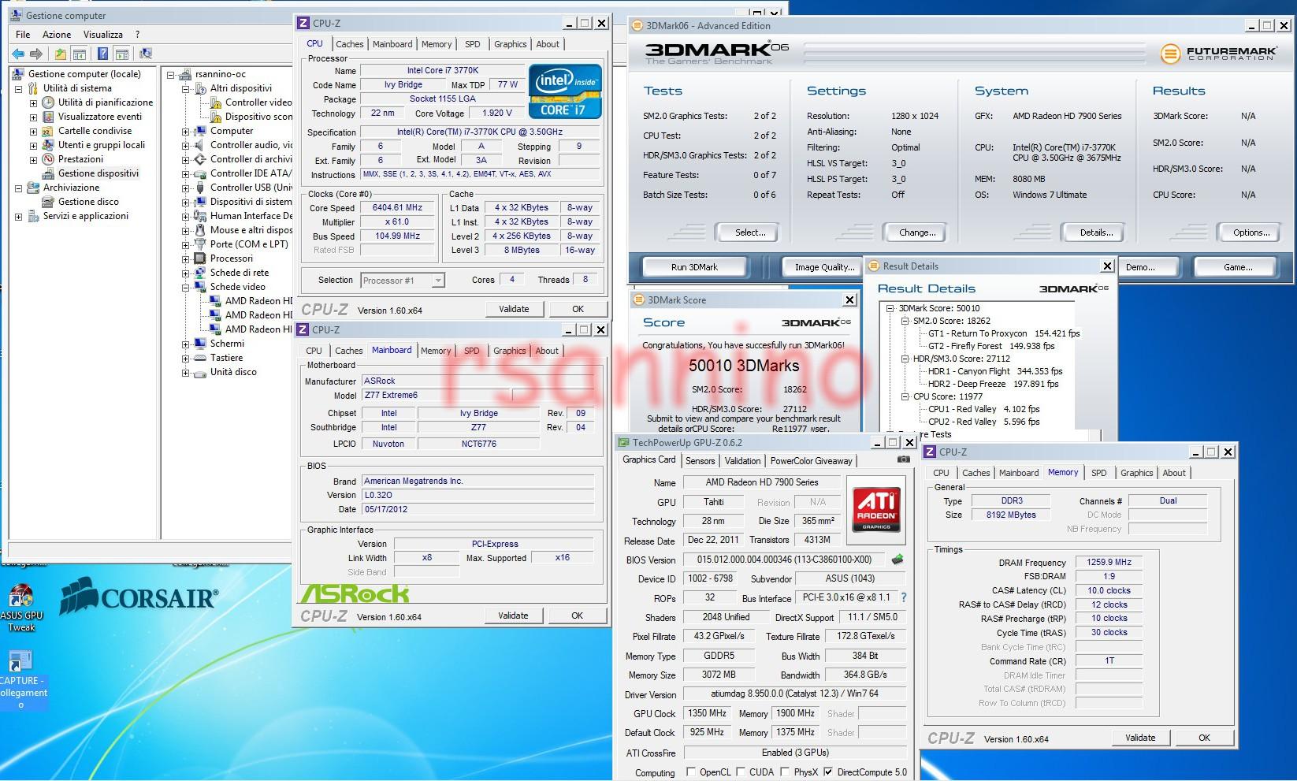Switch to Caches tab in top CPU-Z window
This screenshot has height=781, width=1297.
(350, 44)
